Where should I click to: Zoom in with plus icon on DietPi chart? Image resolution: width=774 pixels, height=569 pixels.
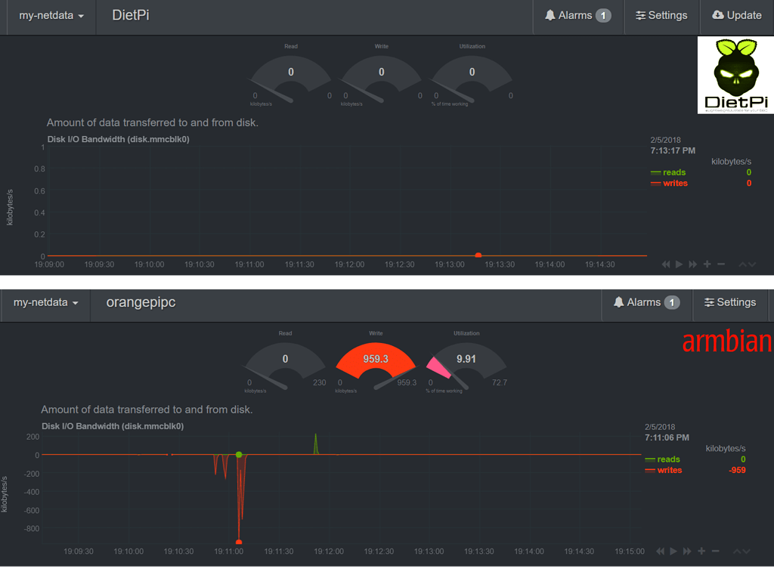coord(707,264)
